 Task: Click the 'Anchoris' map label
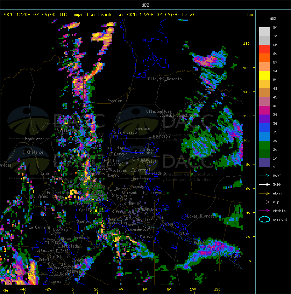pos(82,238)
